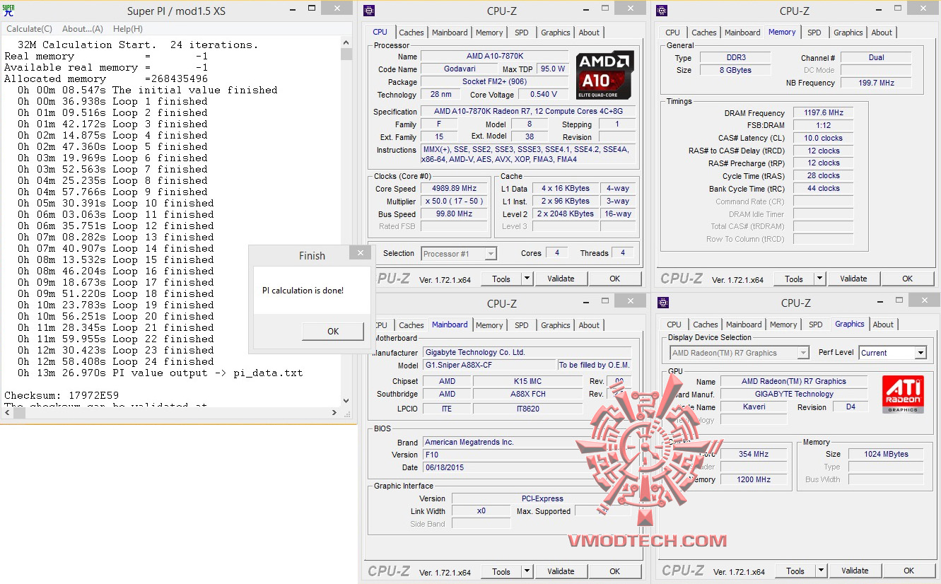Click the Super PI scrollbar up arrow
Screen dimensions: 941x584
[346, 42]
